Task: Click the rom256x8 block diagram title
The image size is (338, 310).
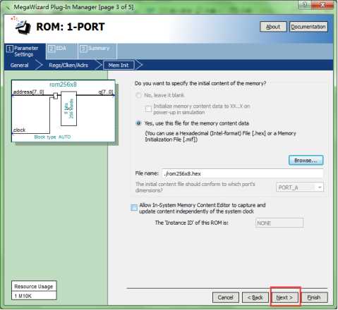Action: [63, 85]
